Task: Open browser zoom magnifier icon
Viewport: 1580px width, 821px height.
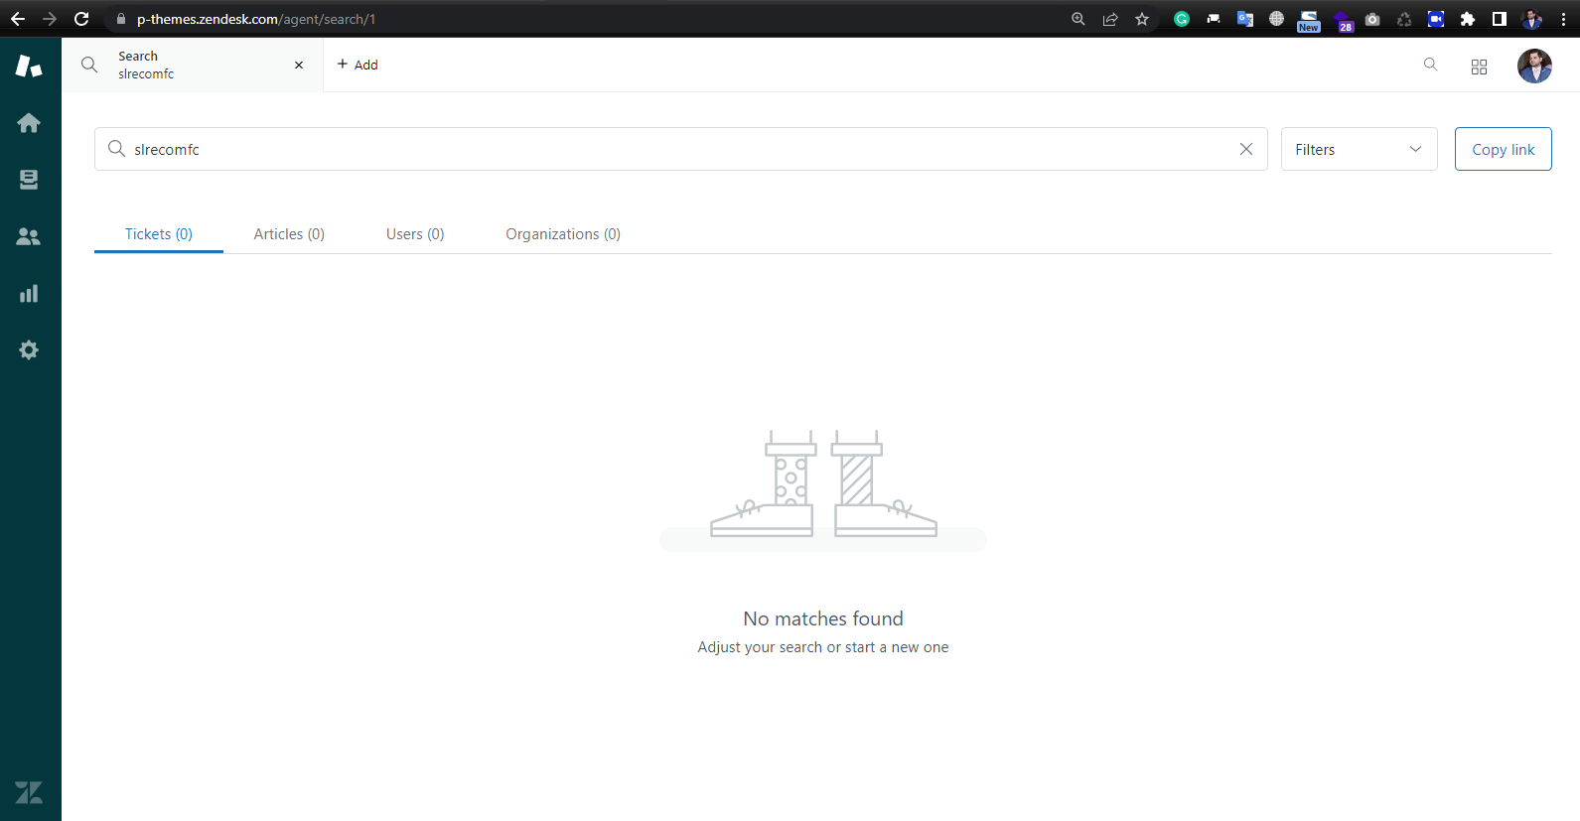Action: [x=1077, y=19]
